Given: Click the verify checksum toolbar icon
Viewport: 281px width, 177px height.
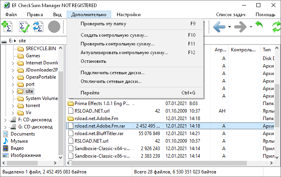Looking at the screenshot, I should [x=24, y=27].
